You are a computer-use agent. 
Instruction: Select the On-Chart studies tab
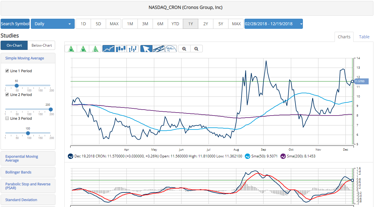[x=14, y=45]
